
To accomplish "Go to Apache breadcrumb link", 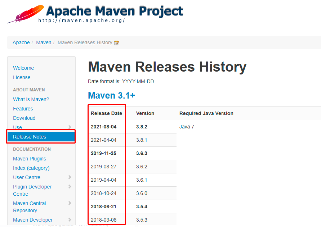I will point(21,42).
